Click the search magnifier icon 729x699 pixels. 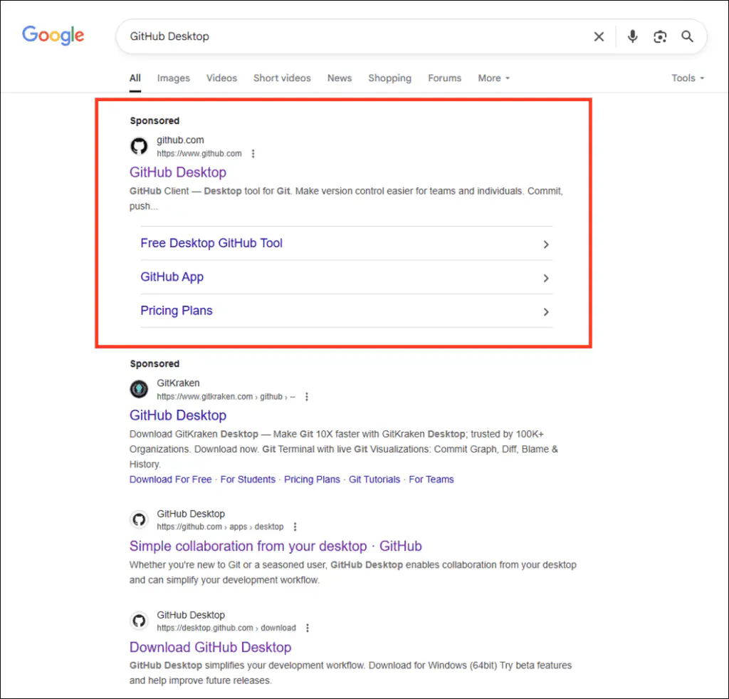click(687, 36)
